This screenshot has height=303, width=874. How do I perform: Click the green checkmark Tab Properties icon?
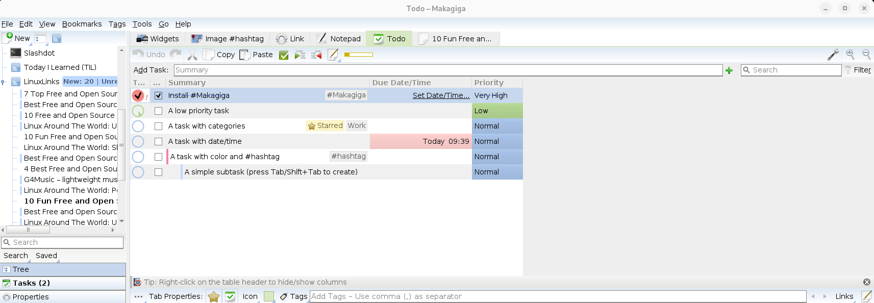pos(230,296)
